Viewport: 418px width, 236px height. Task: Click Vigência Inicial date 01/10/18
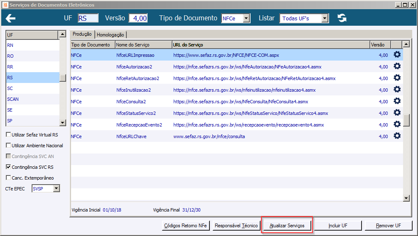112,210
